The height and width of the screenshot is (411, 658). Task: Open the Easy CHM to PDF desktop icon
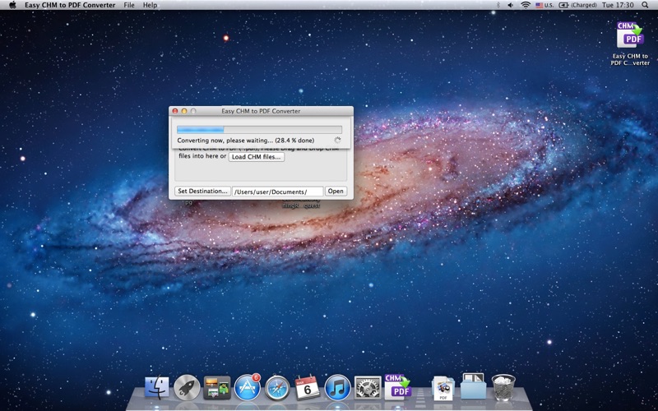[630, 44]
